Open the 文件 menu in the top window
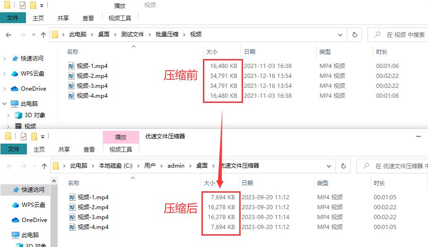 (13, 18)
